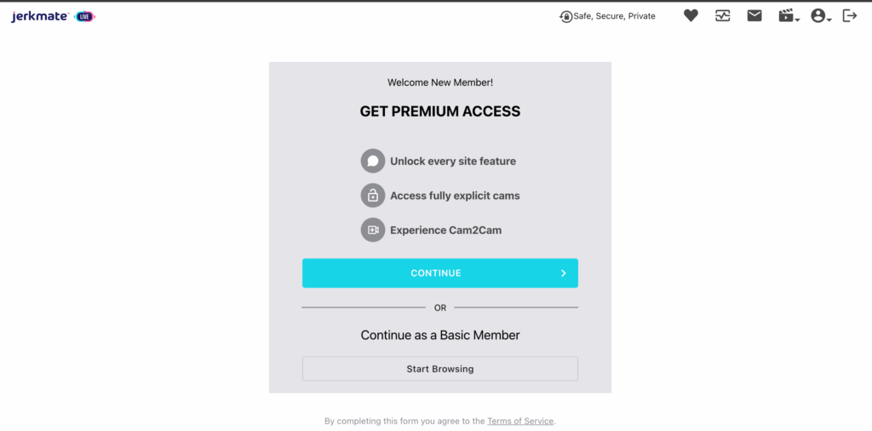Viewport: 872px width, 431px height.
Task: Log out using the exit arrow icon
Action: click(x=849, y=15)
